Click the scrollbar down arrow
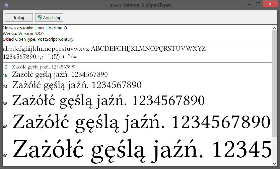The width and height of the screenshot is (280, 169). [x=274, y=163]
